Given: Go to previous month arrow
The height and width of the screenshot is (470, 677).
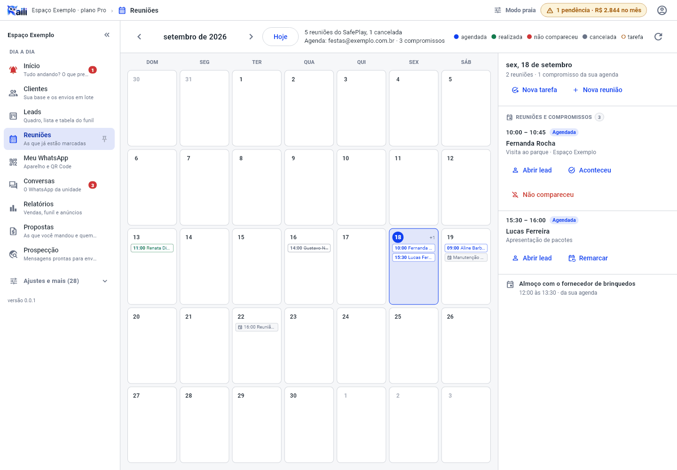Looking at the screenshot, I should coord(139,37).
